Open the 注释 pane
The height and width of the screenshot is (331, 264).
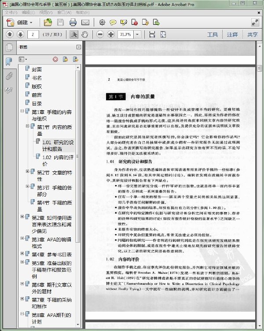232,34
